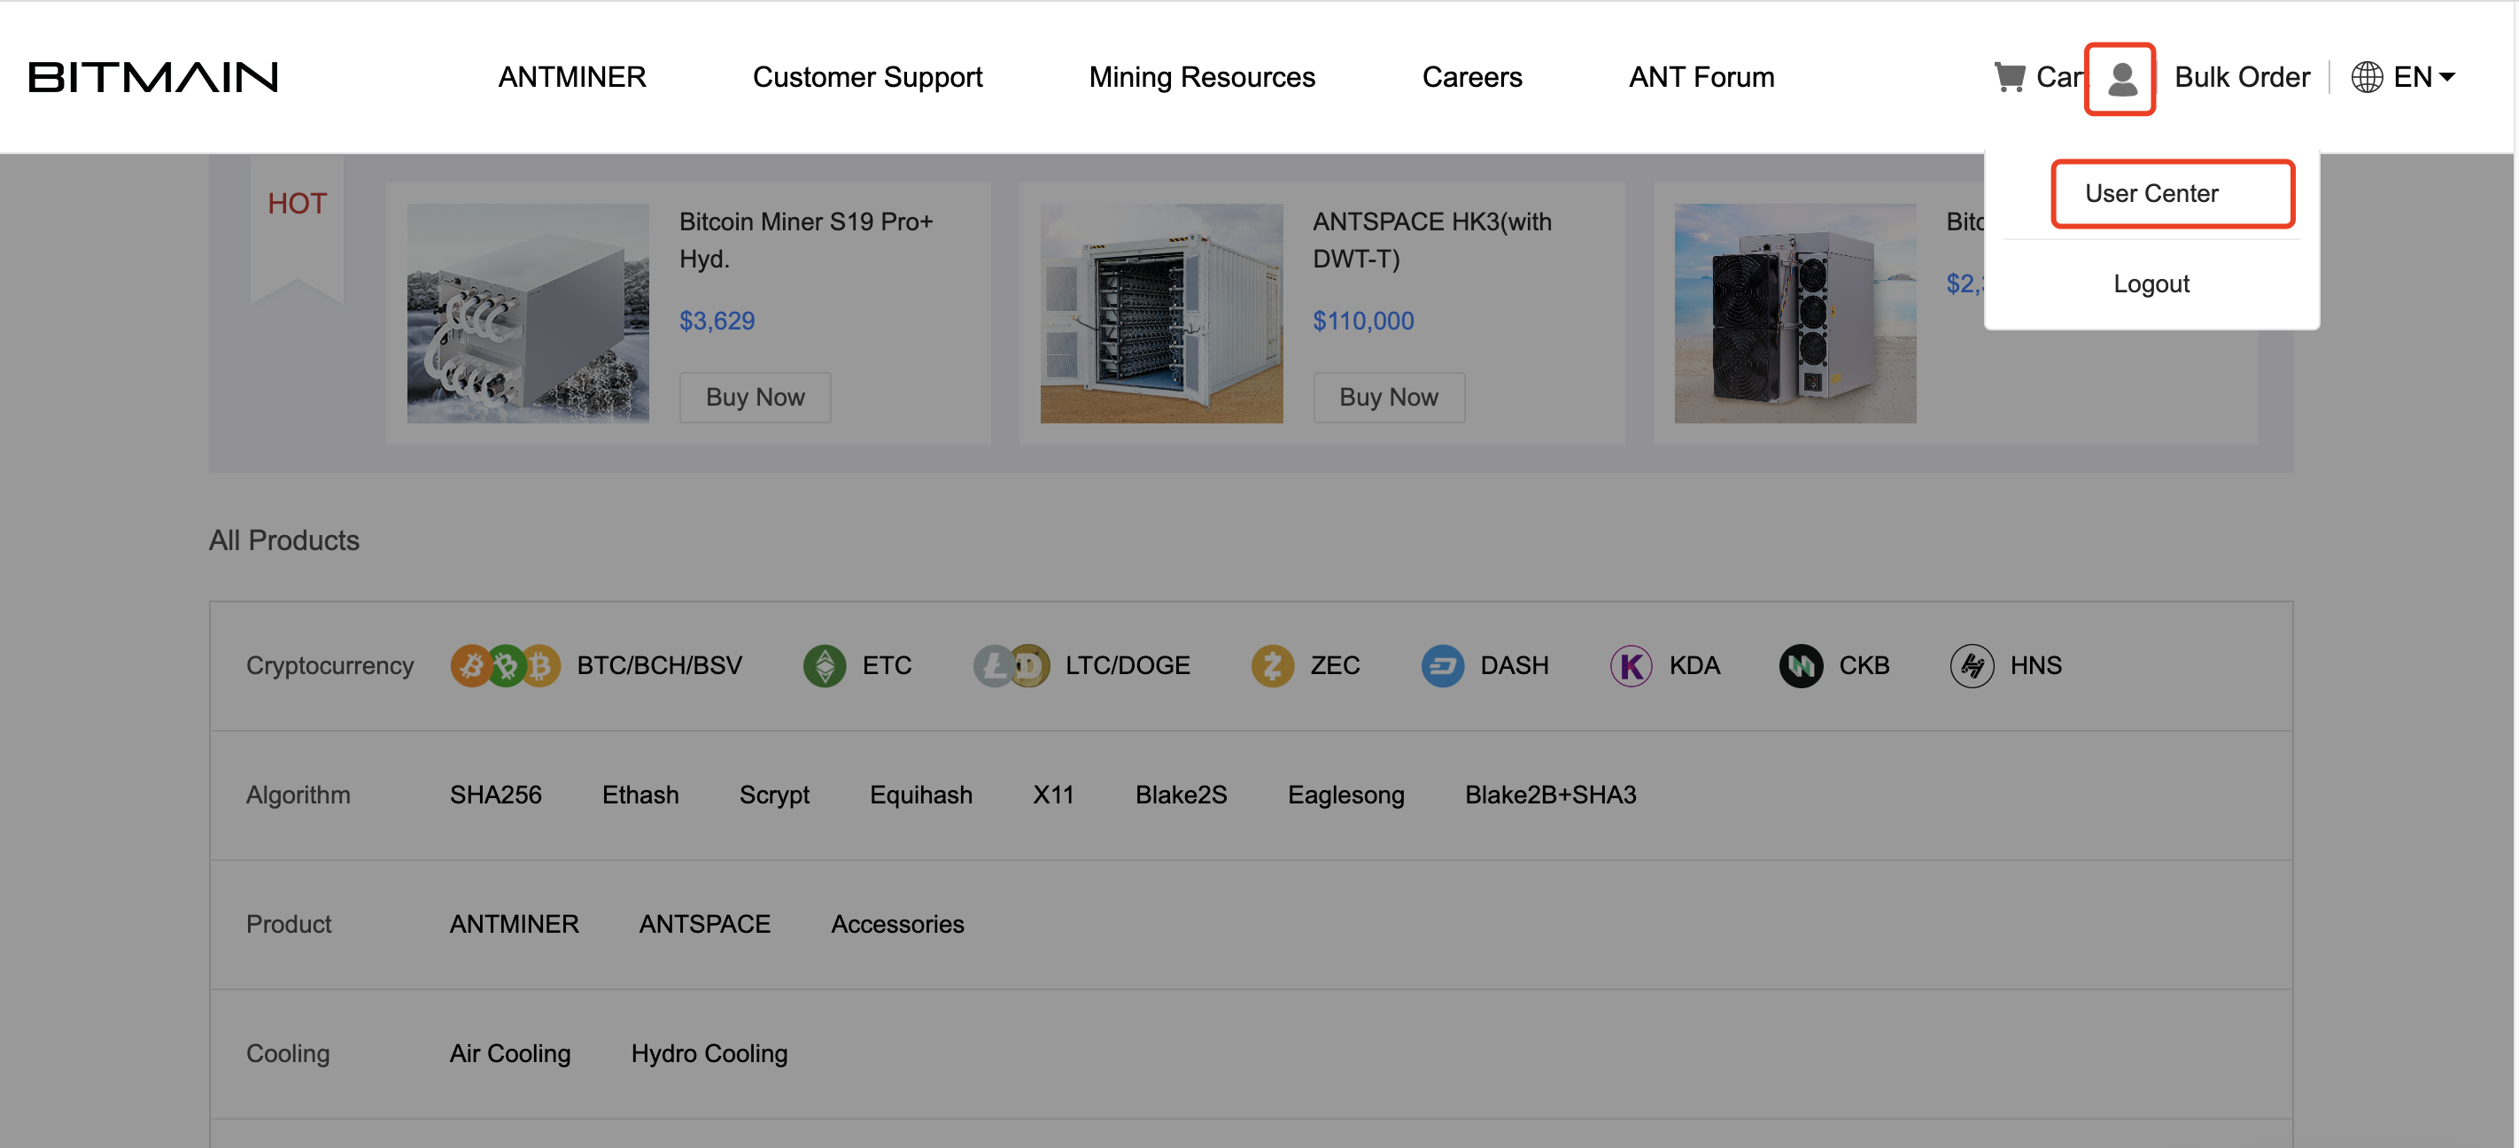Viewport: 2519px width, 1148px height.
Task: Open the ANTSPACE HK3(with DWT-T) title
Action: click(1431, 241)
